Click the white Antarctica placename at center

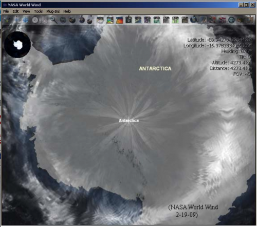coord(129,121)
